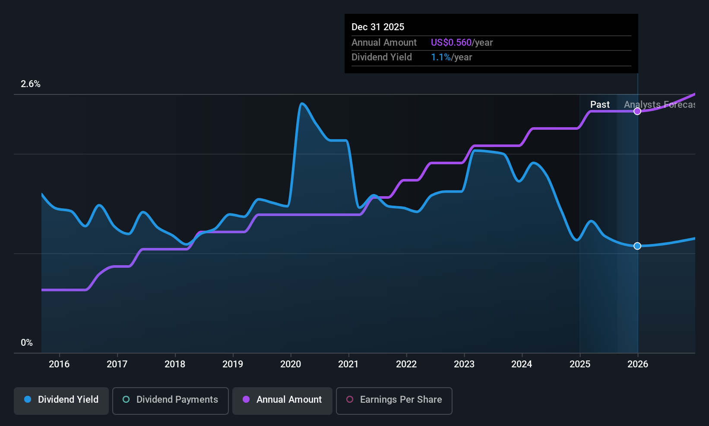The height and width of the screenshot is (426, 709).
Task: Click the Analysts Forecast label
Action: 661,104
